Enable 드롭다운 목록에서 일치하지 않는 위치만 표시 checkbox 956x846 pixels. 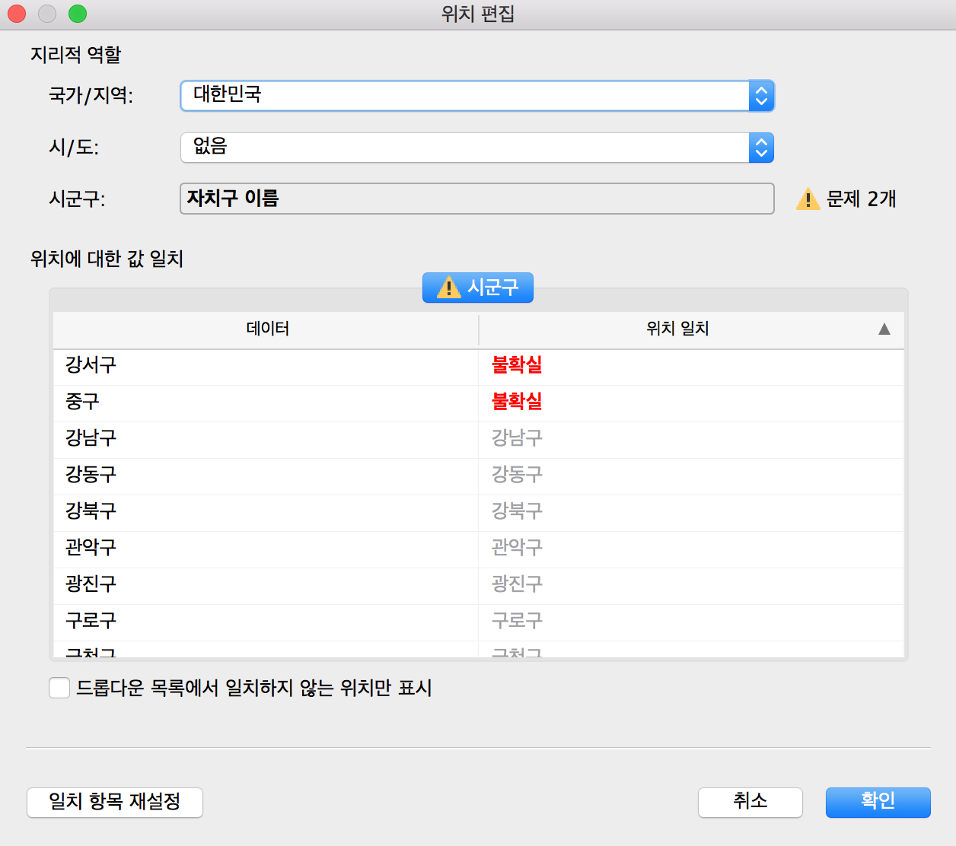pyautogui.click(x=59, y=688)
